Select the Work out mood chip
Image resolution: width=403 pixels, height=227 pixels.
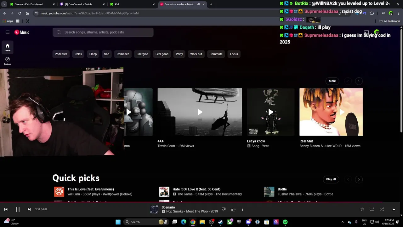click(x=196, y=54)
